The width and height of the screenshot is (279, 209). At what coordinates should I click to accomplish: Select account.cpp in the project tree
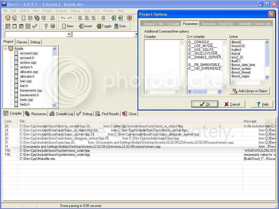click(x=29, y=53)
